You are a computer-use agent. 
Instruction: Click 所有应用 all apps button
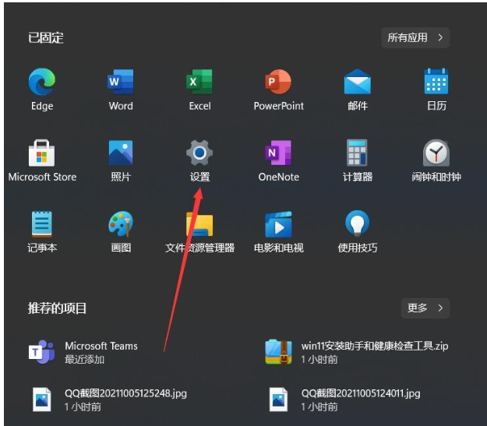click(x=415, y=37)
